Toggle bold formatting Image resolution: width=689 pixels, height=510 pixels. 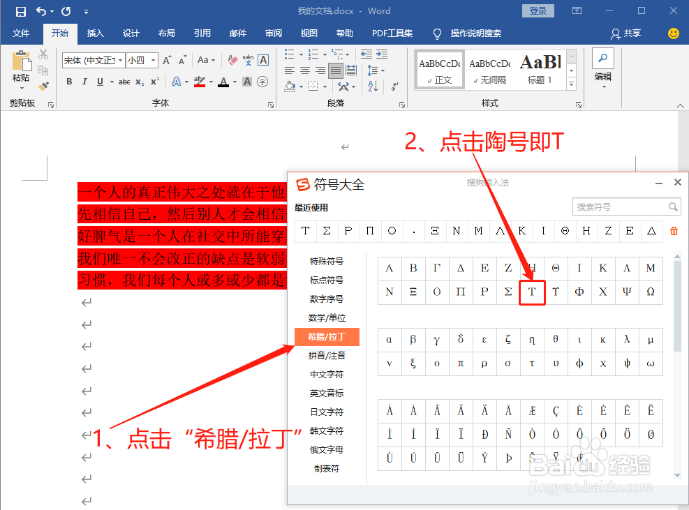(x=69, y=82)
